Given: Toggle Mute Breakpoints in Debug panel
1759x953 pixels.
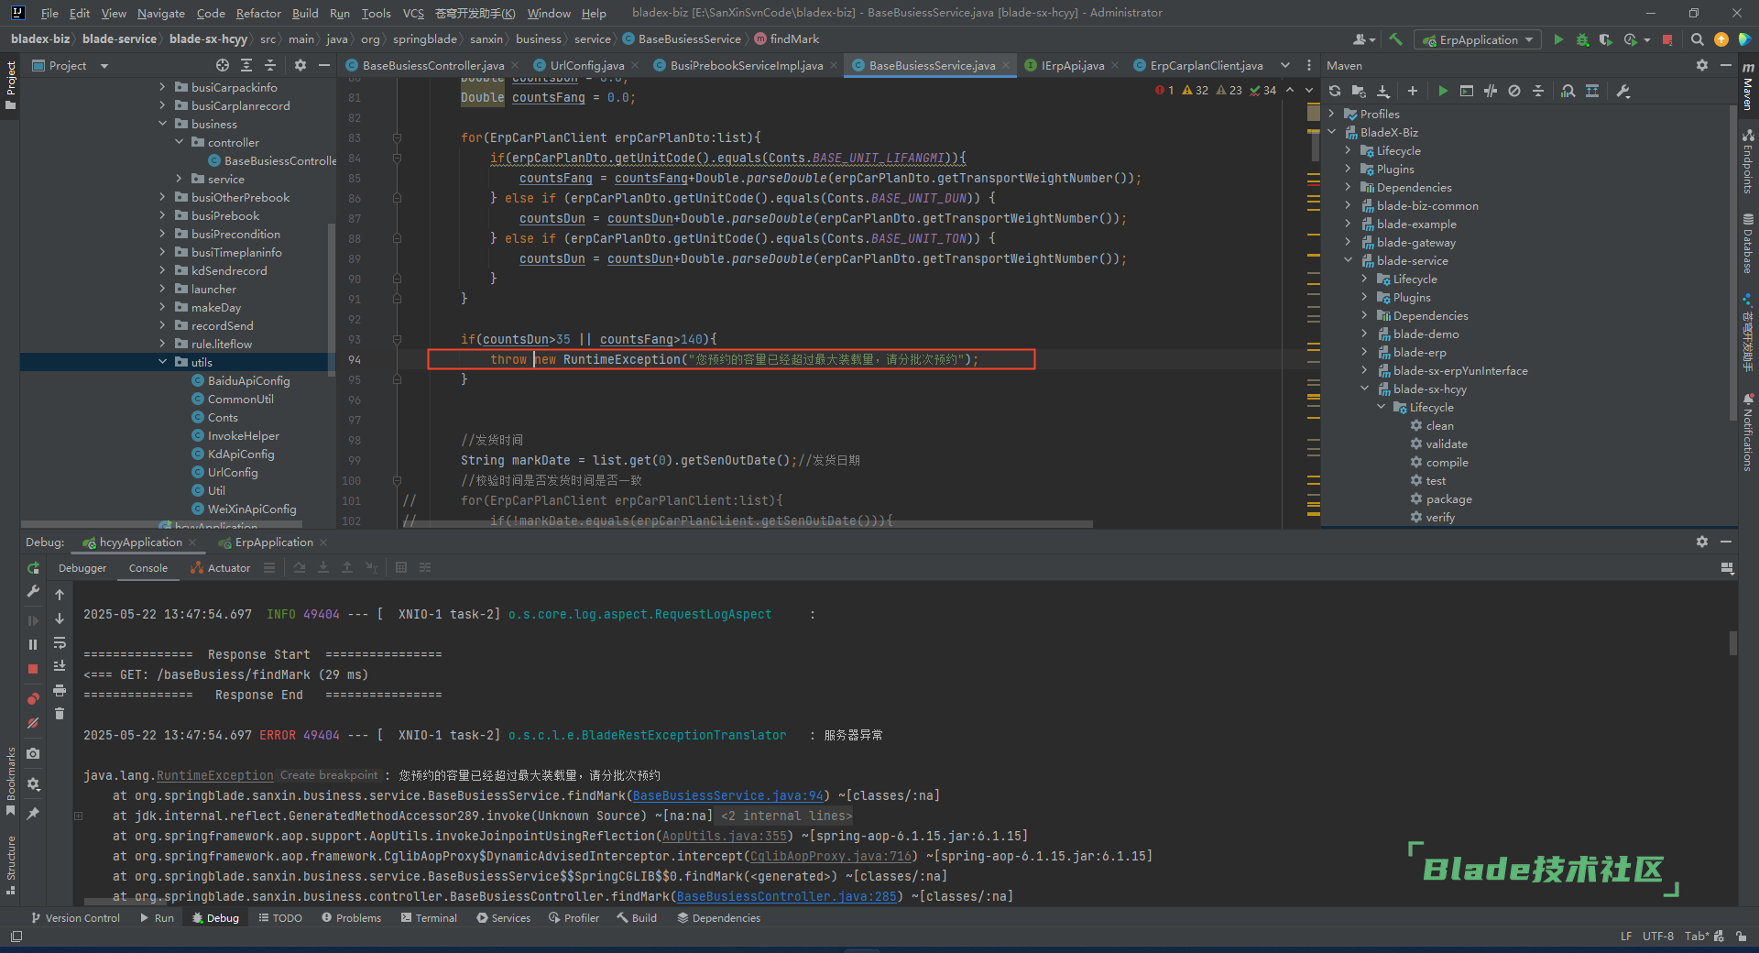Looking at the screenshot, I should tap(33, 723).
